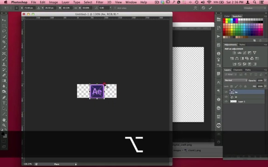Click the reference point location grid
The width and height of the screenshot is (268, 167).
coord(17,8)
